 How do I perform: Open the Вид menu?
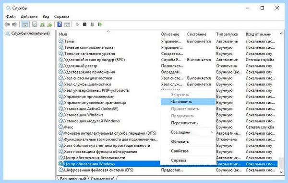(x=46, y=16)
